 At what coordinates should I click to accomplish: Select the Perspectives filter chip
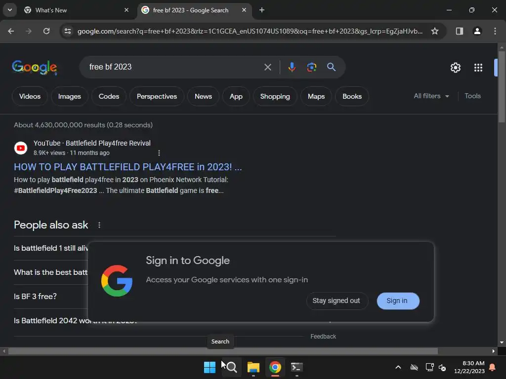pos(157,96)
